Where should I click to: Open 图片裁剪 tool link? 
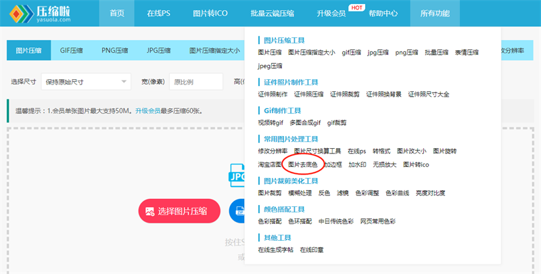[270, 193]
